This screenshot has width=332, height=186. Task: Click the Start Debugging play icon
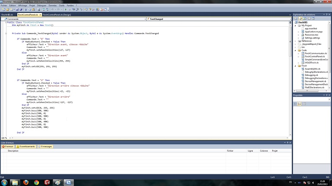tap(65, 10)
